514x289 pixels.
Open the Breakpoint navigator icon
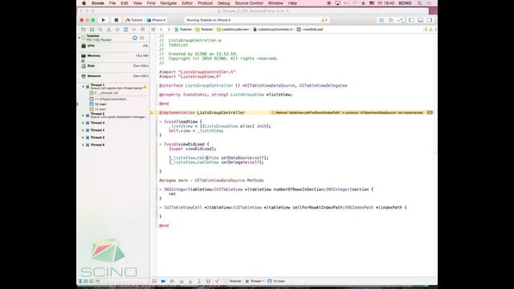pos(134,30)
